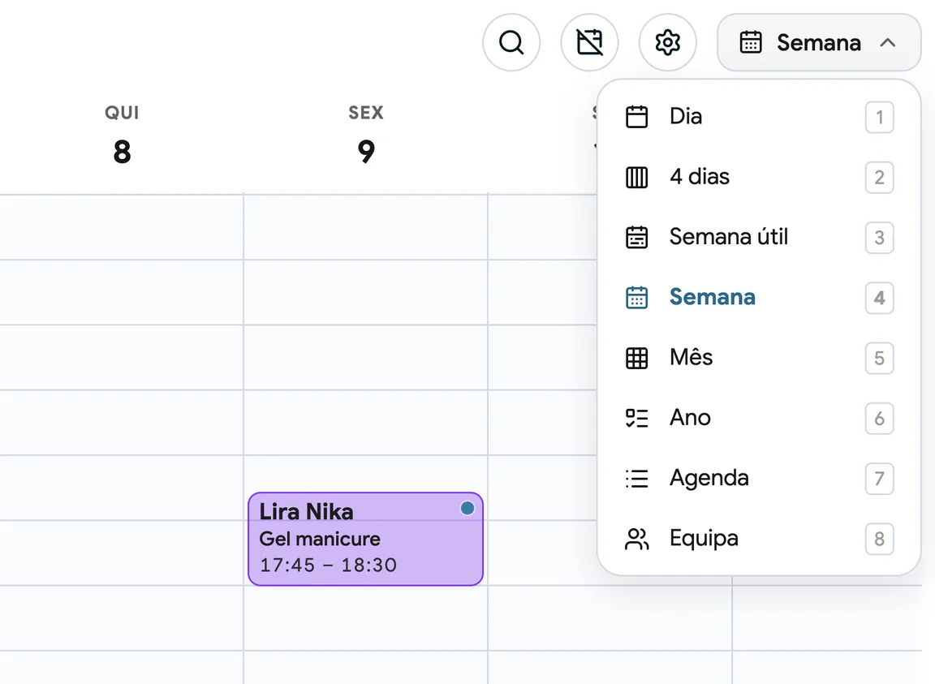Select the Dia view option

point(759,117)
